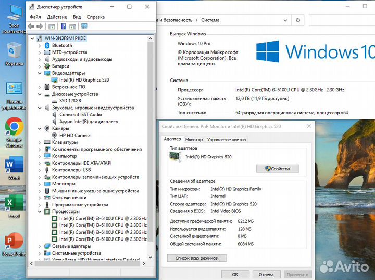Click the Система breadcrumb in address bar
The image size is (375, 280).
[x=210, y=20]
